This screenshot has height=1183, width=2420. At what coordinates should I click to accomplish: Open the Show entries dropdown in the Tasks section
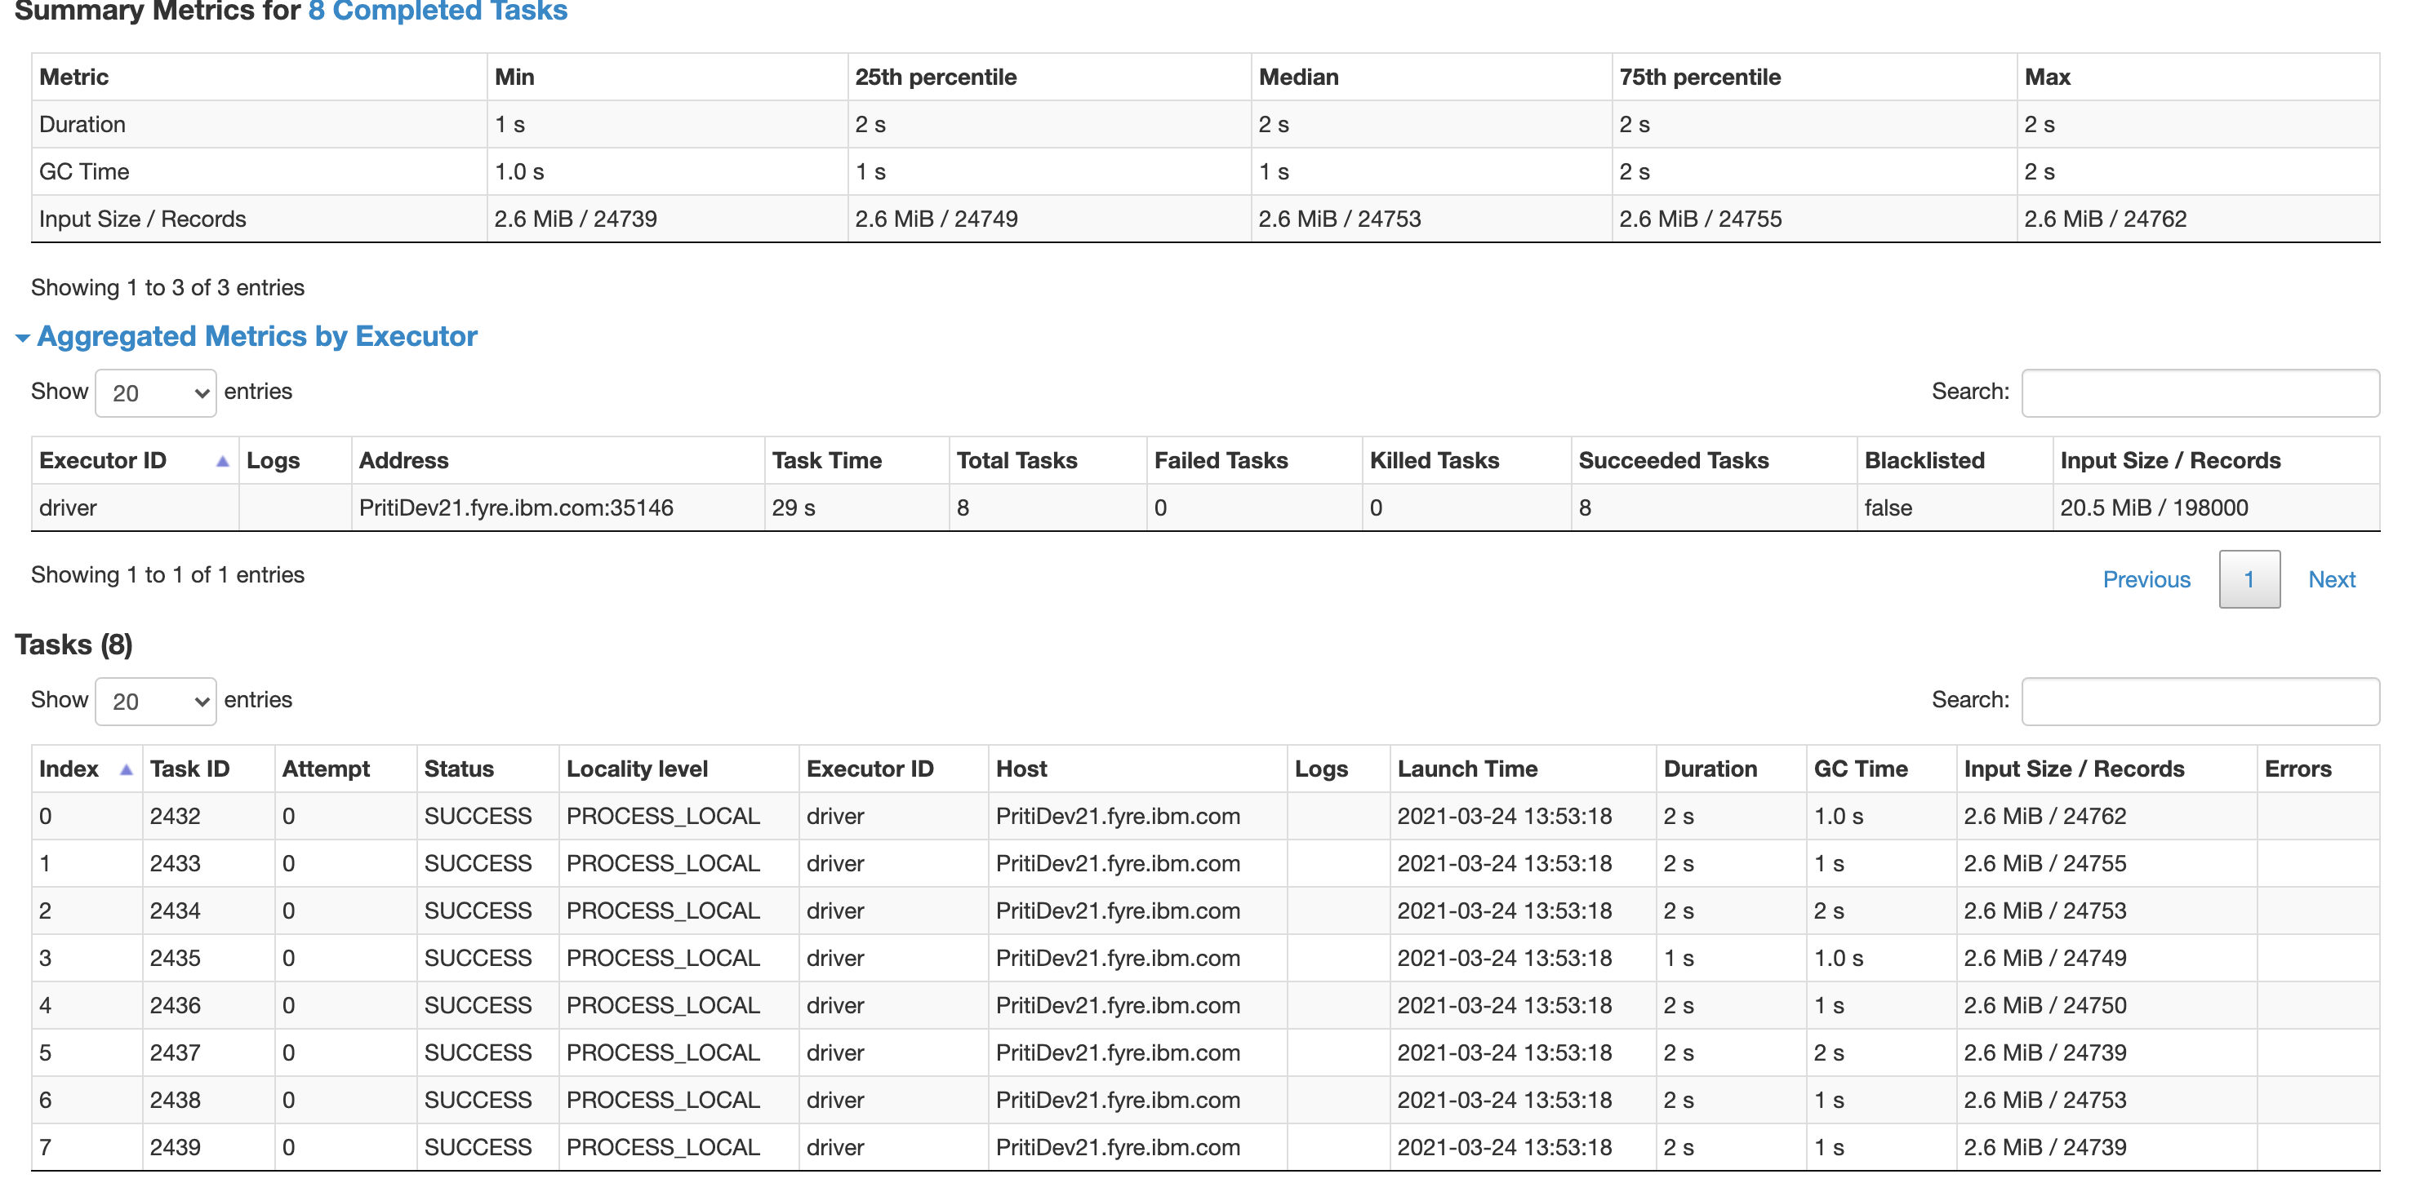tap(155, 700)
